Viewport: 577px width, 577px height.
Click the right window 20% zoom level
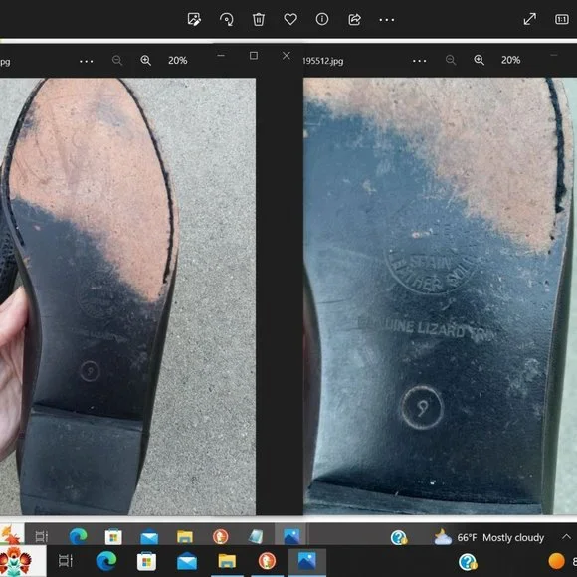pyautogui.click(x=510, y=60)
